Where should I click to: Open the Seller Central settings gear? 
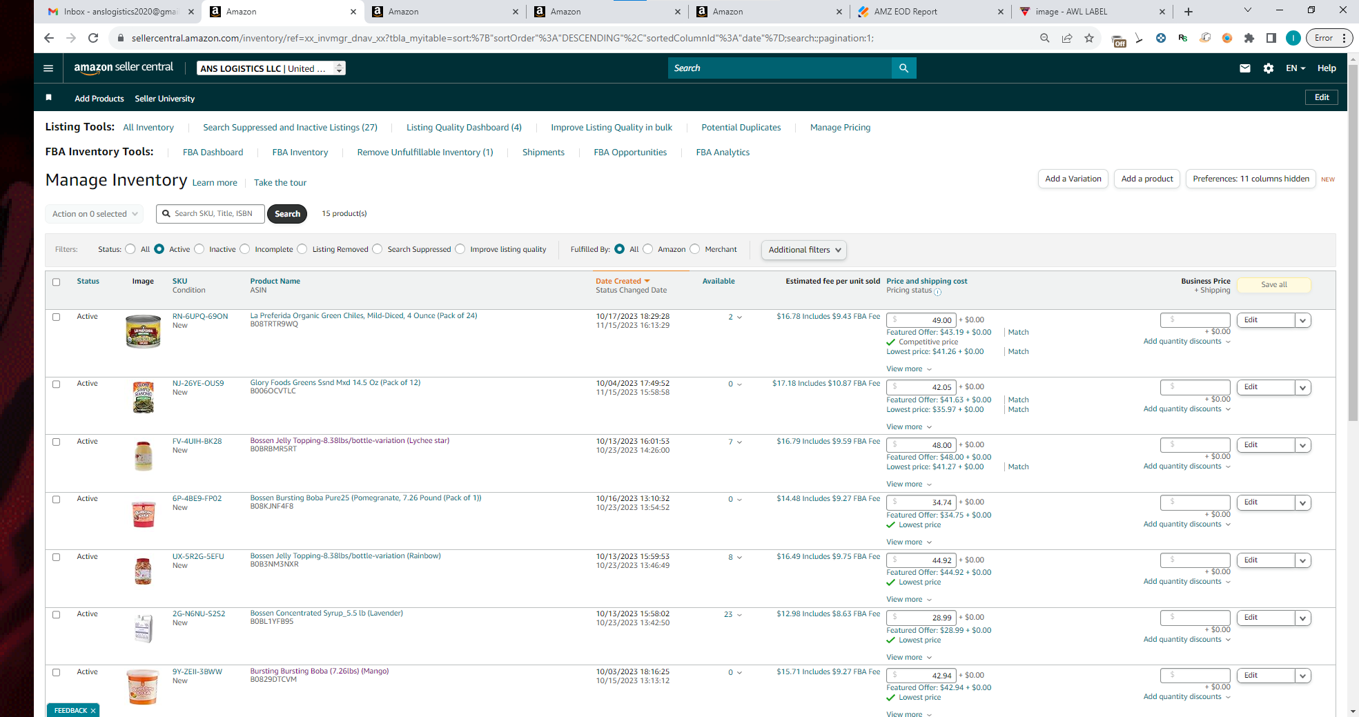(1269, 68)
